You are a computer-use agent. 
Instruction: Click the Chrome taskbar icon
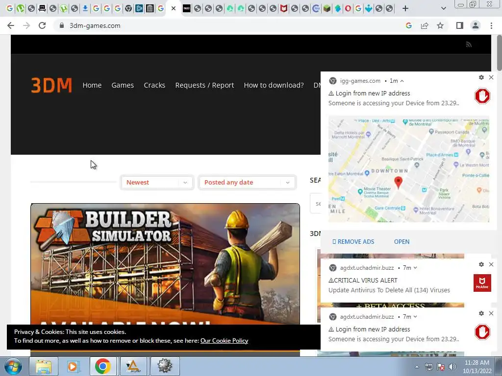[102, 366]
